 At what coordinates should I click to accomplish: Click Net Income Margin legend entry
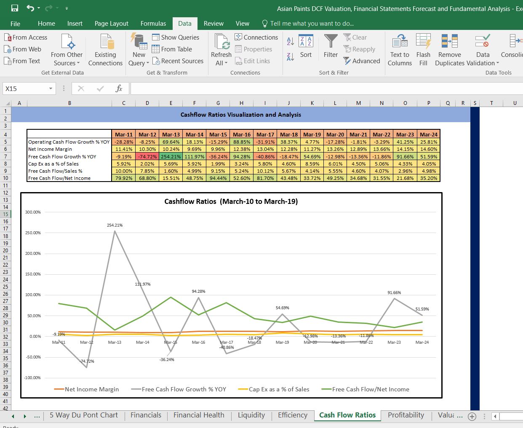tap(86, 389)
